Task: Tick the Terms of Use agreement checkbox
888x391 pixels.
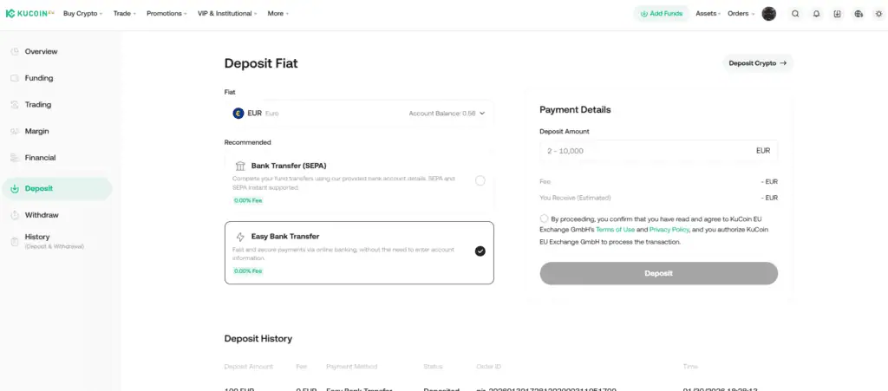Action: pos(544,218)
